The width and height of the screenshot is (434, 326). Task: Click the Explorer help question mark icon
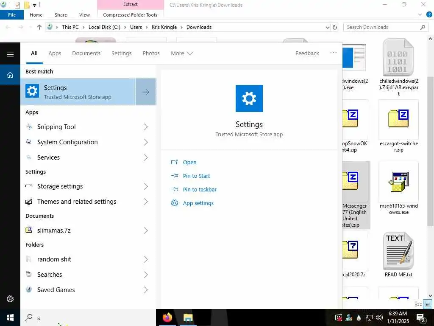(429, 15)
